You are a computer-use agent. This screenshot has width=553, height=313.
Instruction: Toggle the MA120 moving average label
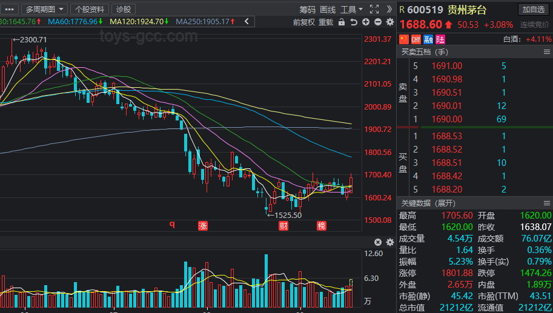(x=139, y=22)
